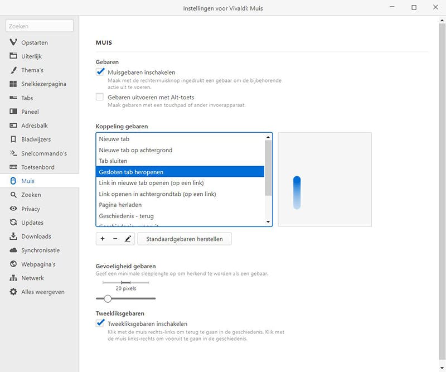
Task: Click the gesture preview drawing area
Action: tap(324, 180)
